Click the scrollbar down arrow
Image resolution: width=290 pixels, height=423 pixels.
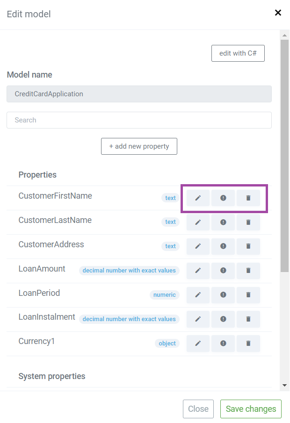click(x=284, y=385)
